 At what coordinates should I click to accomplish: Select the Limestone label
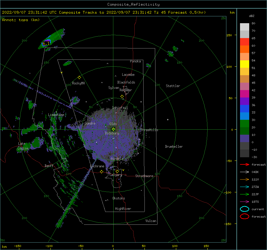[x=56, y=115]
